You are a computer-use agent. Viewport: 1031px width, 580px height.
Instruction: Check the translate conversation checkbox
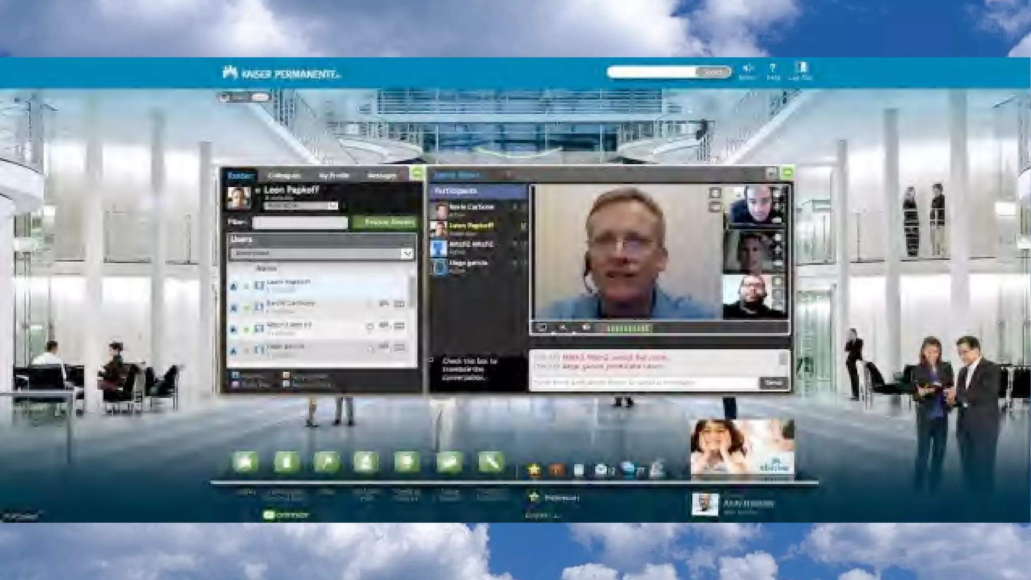coord(431,360)
